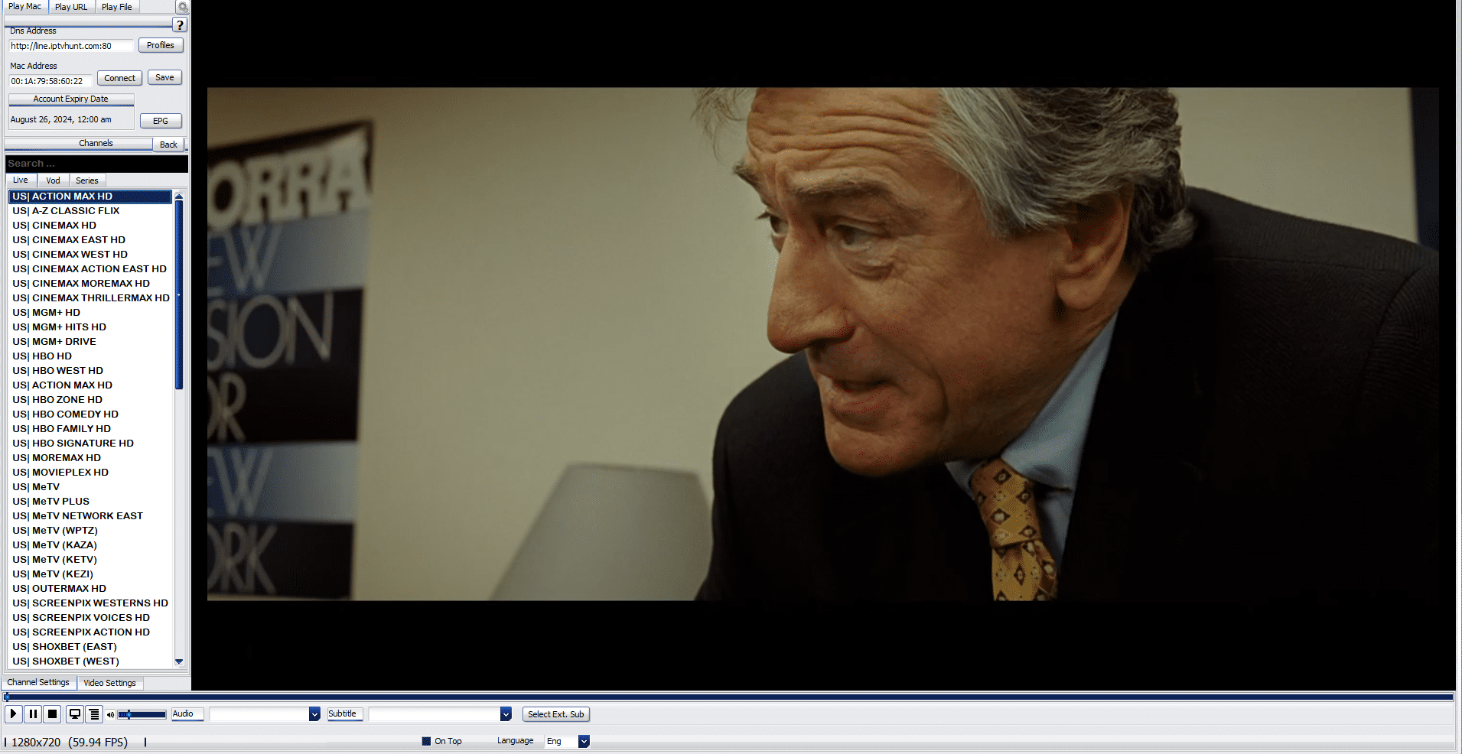Click the channel Search box
The width and height of the screenshot is (1462, 754).
pos(96,164)
